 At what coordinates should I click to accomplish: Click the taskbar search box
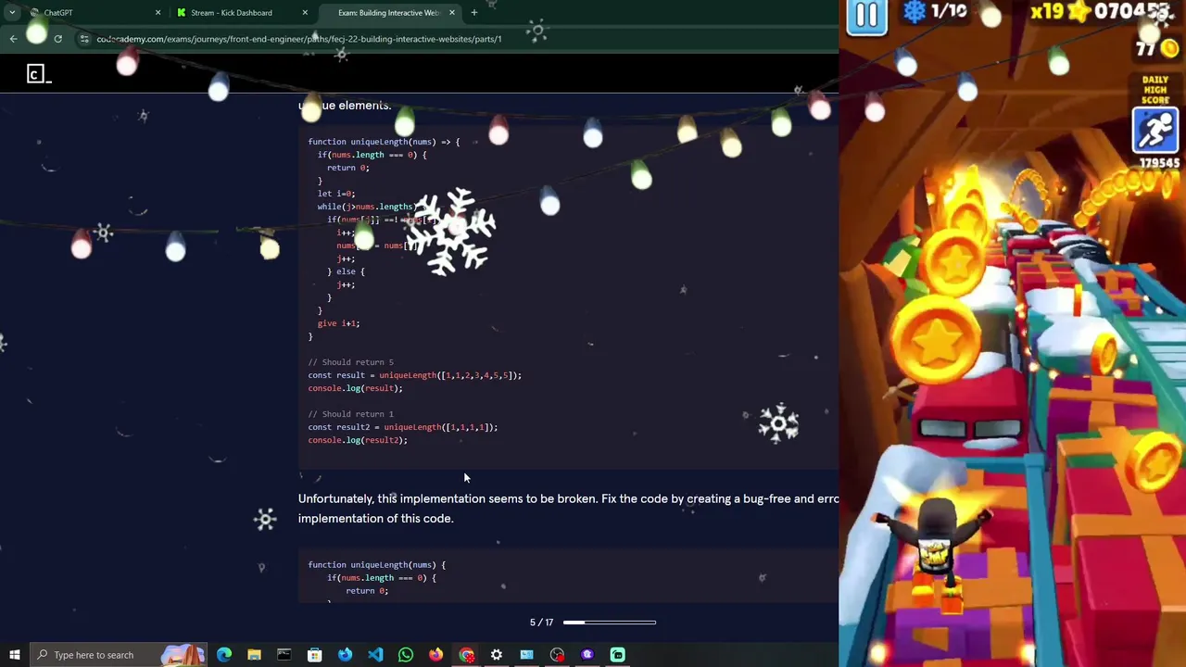(120, 655)
